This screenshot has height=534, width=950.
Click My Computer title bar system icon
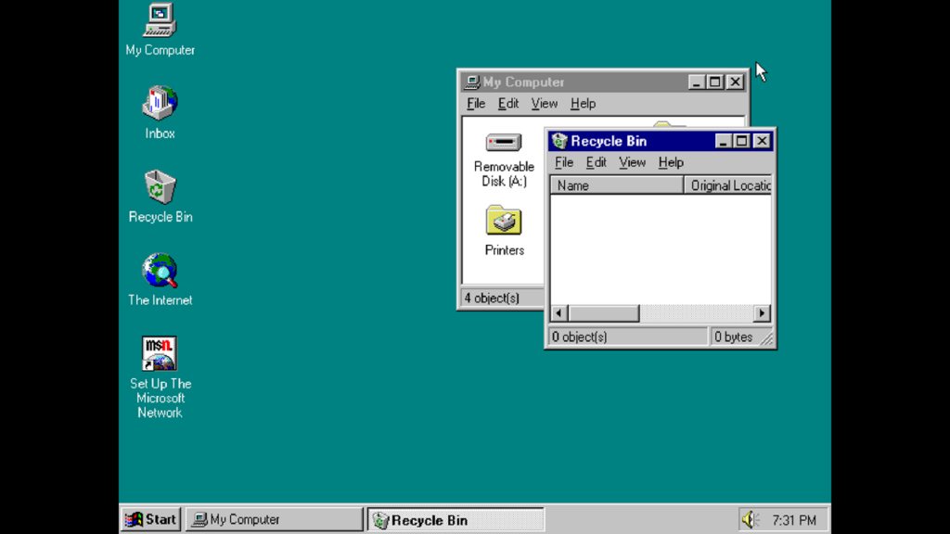[x=472, y=82]
